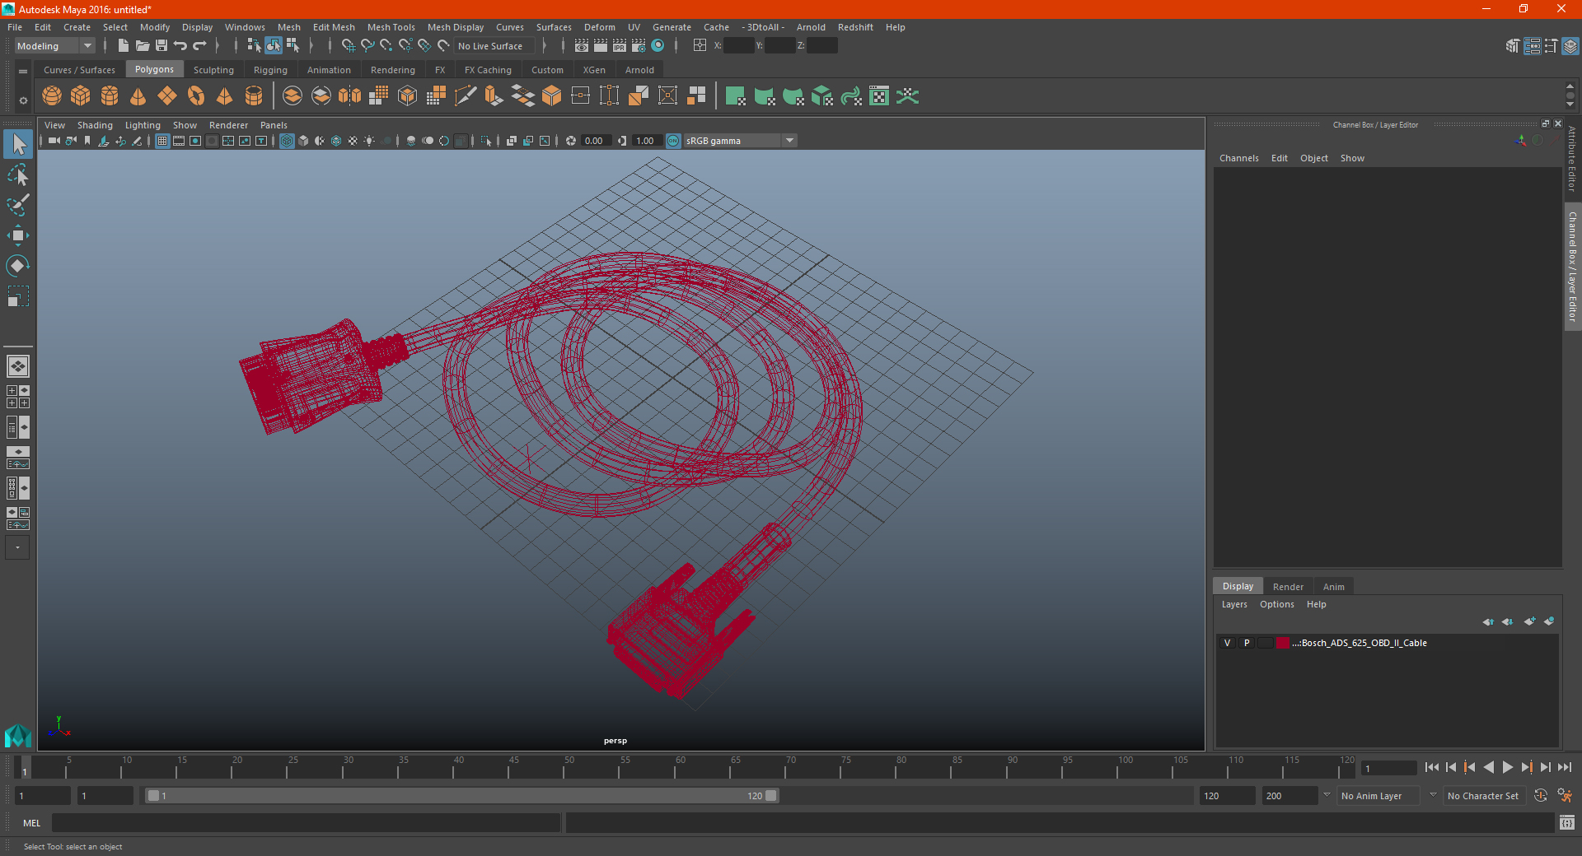Activate the Lasso select tool
The width and height of the screenshot is (1582, 856).
pos(18,175)
